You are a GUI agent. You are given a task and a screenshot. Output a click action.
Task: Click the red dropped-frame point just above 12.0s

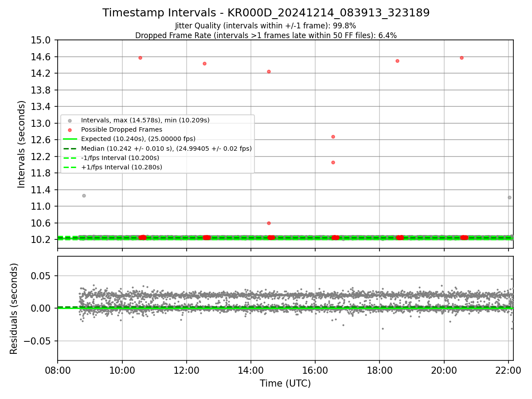[333, 162]
